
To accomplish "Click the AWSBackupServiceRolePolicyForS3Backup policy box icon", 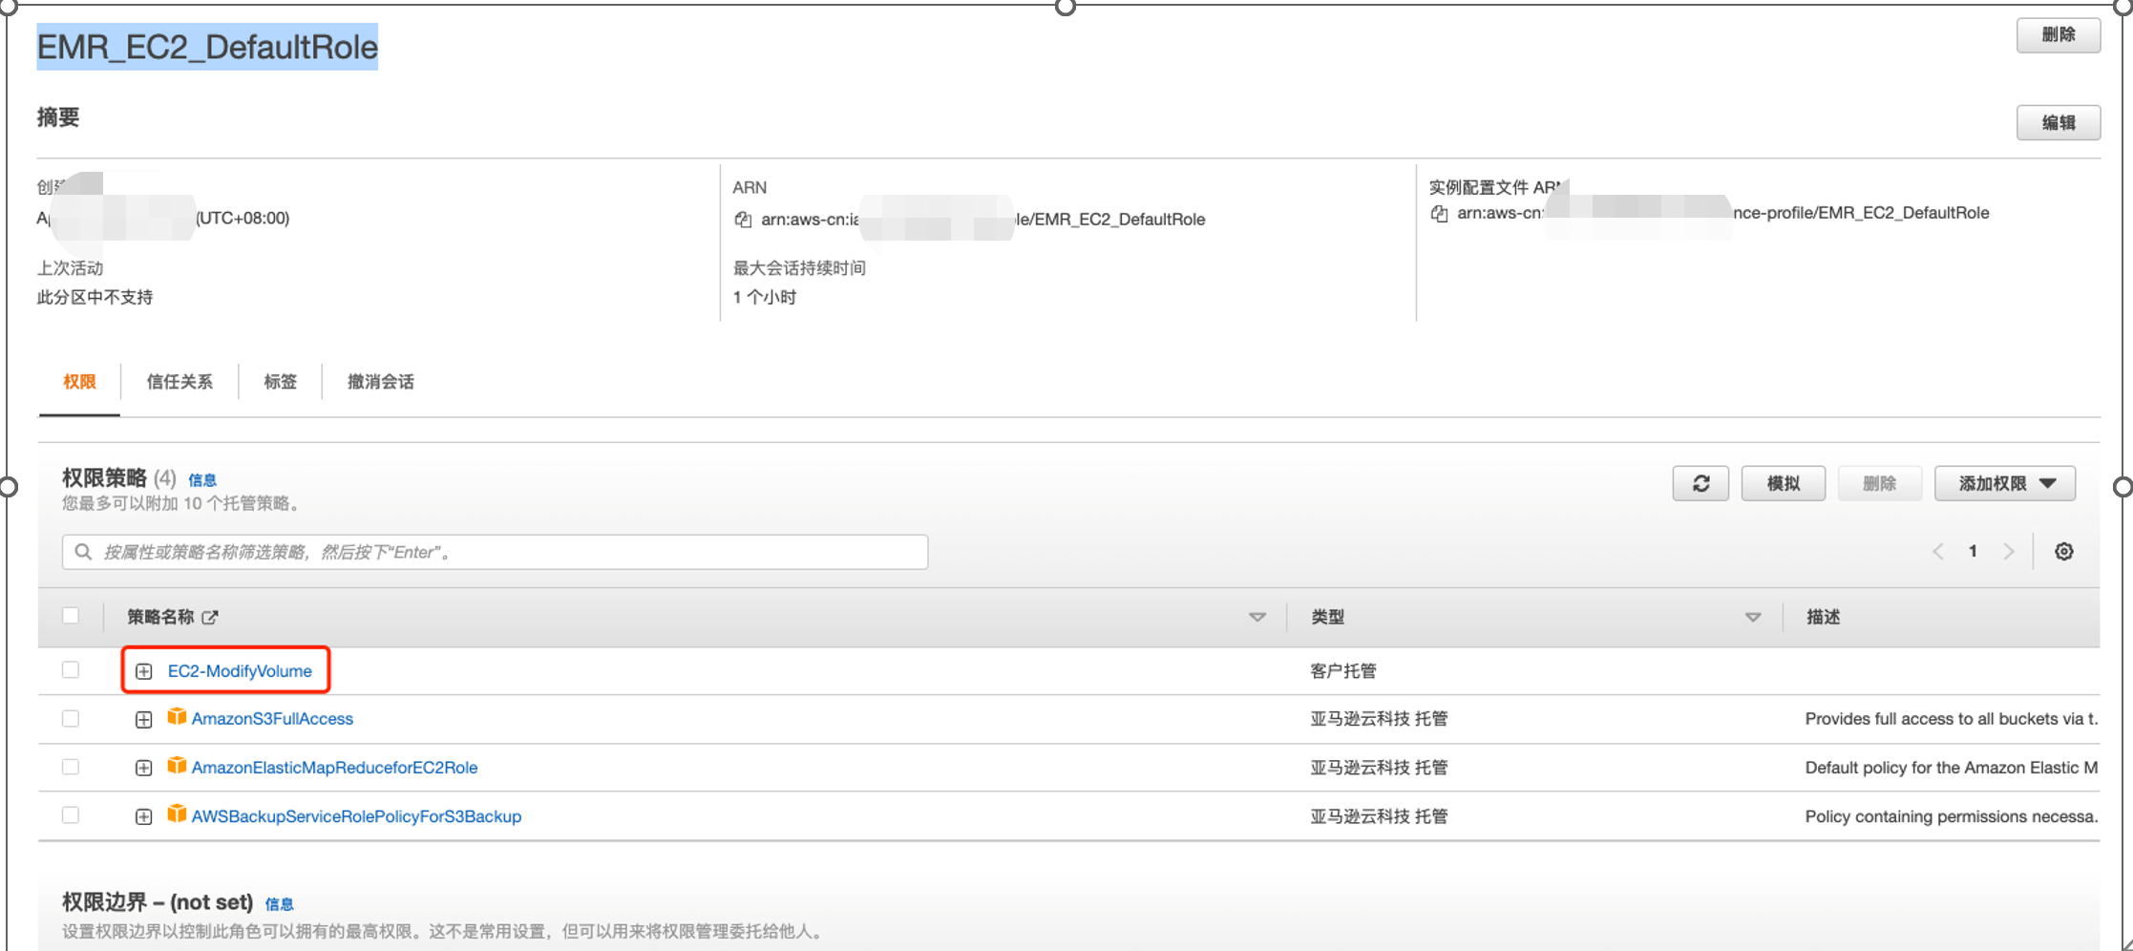I will coord(177,814).
